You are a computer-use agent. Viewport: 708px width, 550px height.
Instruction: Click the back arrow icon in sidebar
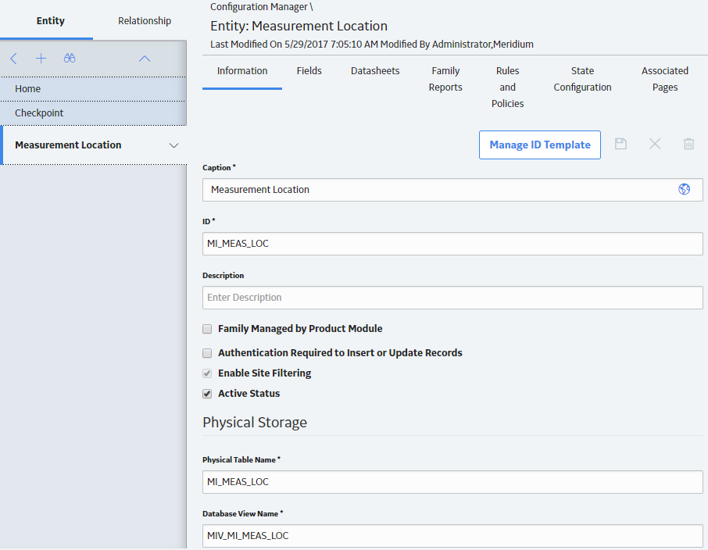coord(13,59)
